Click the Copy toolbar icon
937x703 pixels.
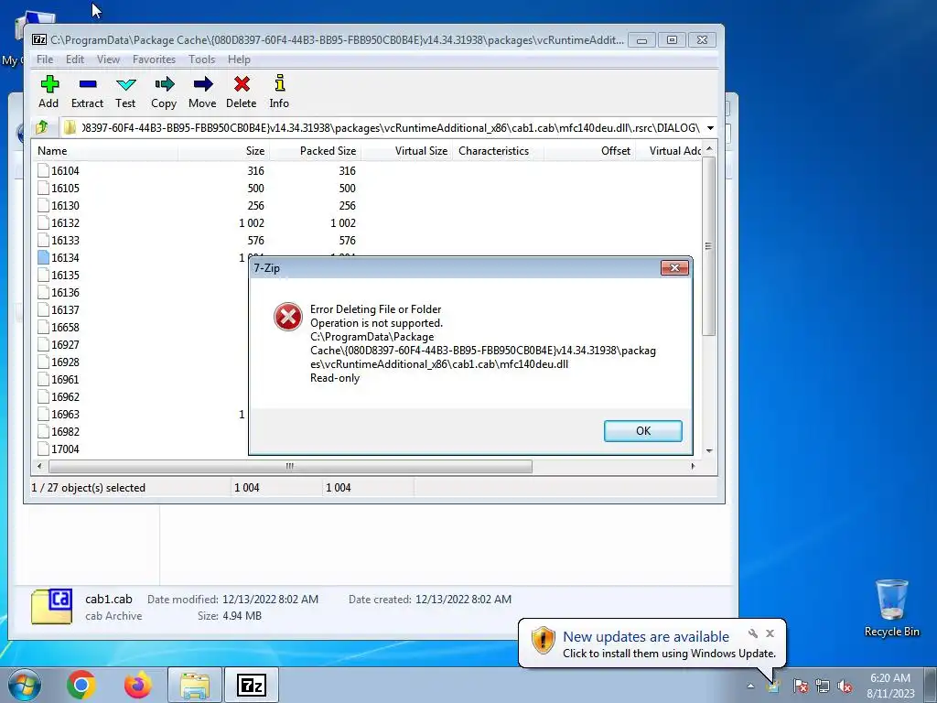[x=164, y=92]
